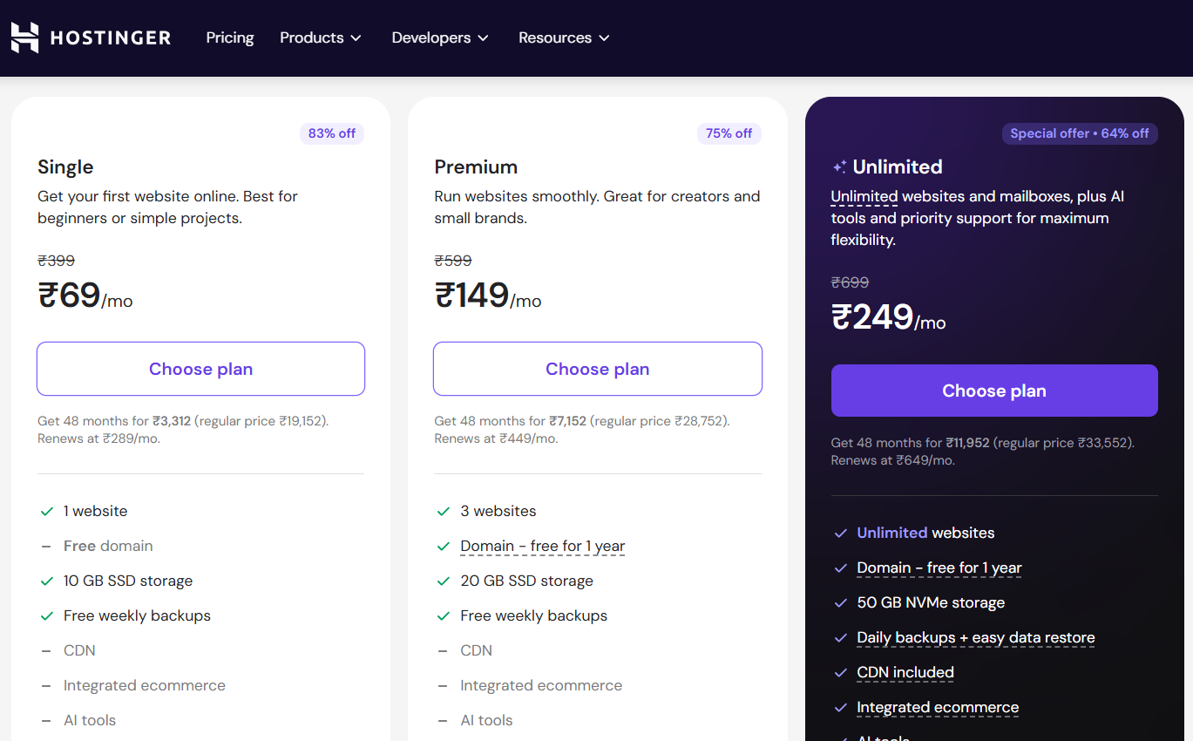Choose plan for the Premium tier
This screenshot has height=741, width=1193.
point(598,369)
